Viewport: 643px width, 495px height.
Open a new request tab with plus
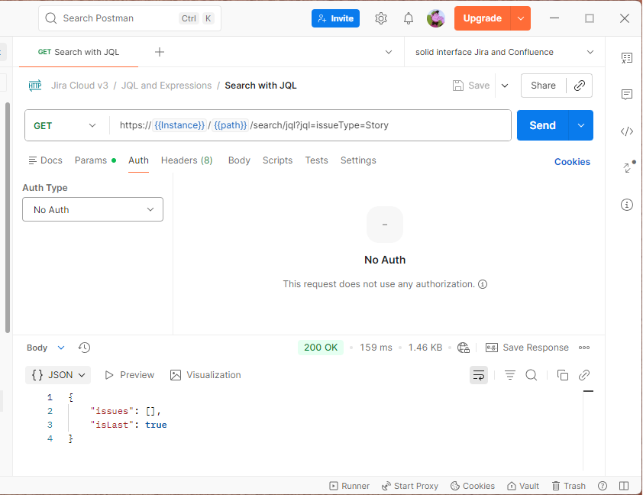click(160, 52)
